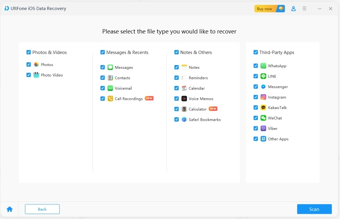The width and height of the screenshot is (340, 219).
Task: Click the "Notes & Others" heading text
Action: [x=196, y=52]
